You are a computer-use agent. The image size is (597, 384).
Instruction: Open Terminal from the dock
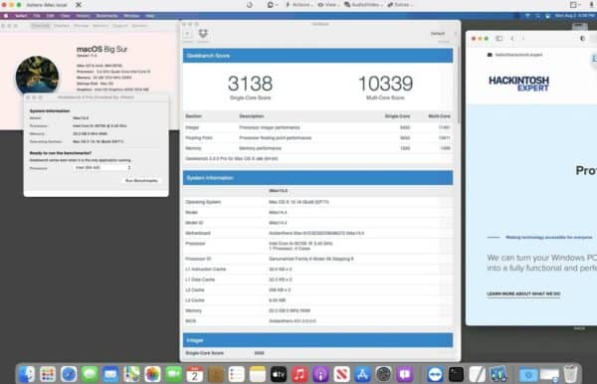456,374
